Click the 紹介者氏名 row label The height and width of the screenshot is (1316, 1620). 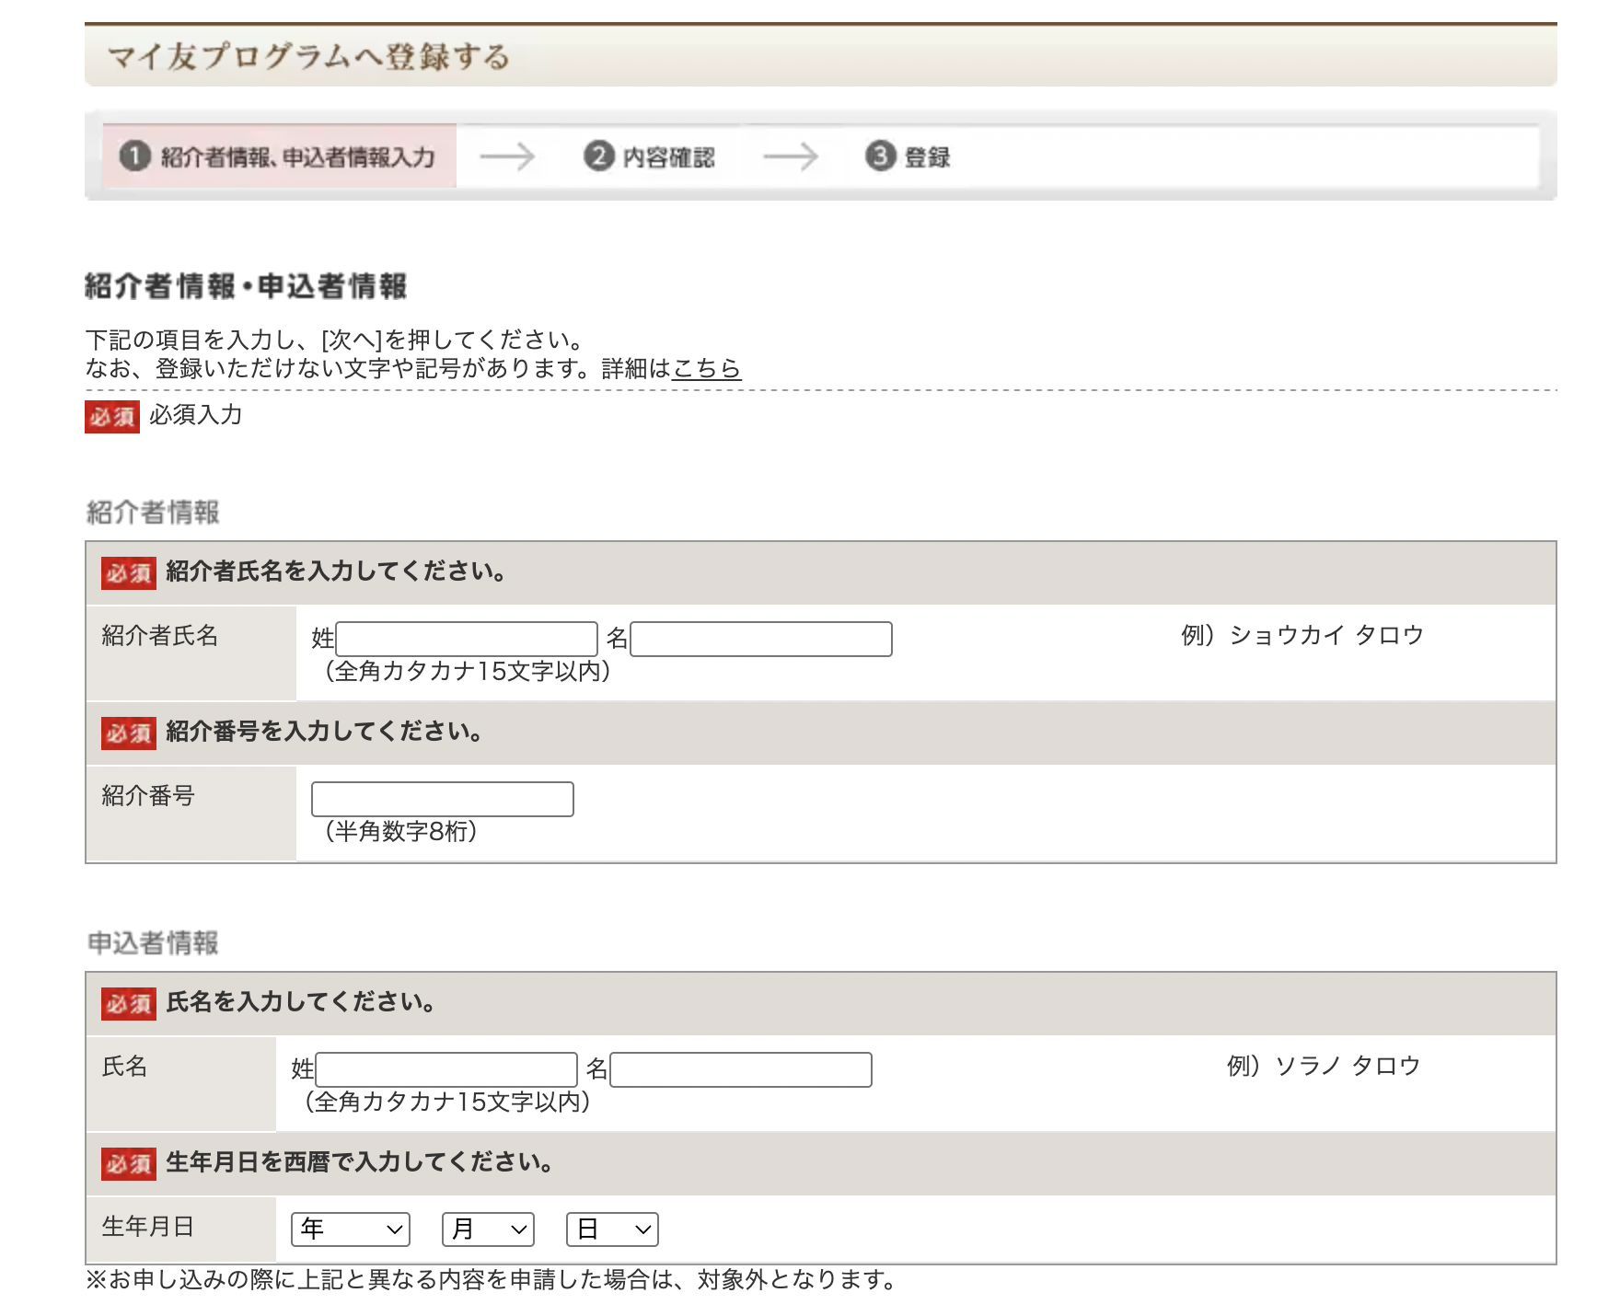pyautogui.click(x=160, y=636)
